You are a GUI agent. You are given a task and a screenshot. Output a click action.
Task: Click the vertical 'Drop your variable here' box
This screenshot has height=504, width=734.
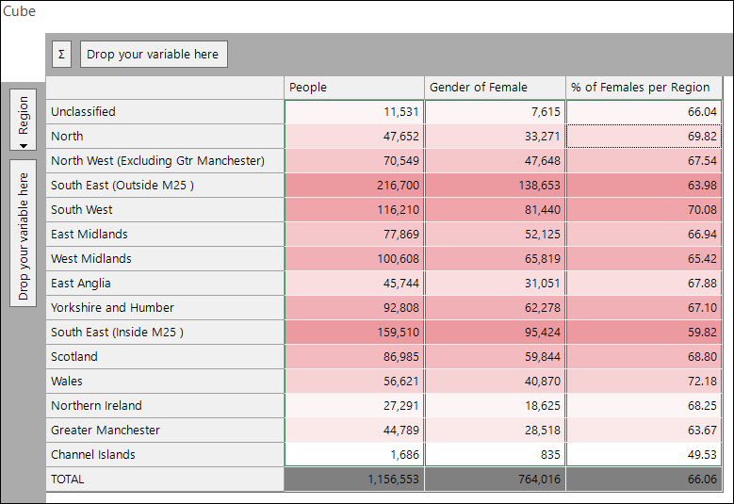click(x=23, y=233)
